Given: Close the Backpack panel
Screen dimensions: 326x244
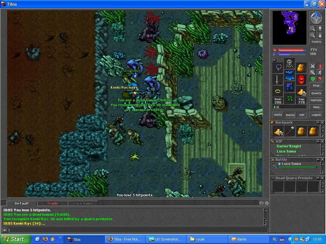Looking at the screenshot, I should 322,122.
